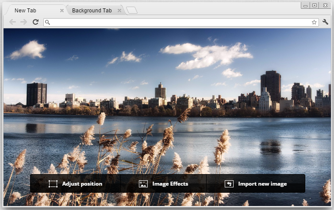This screenshot has width=334, height=210.
Task: Click the Image Effects picture icon
Action: coord(143,184)
